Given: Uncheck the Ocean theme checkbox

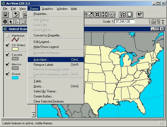Looking at the screenshot, I should point(7,74).
